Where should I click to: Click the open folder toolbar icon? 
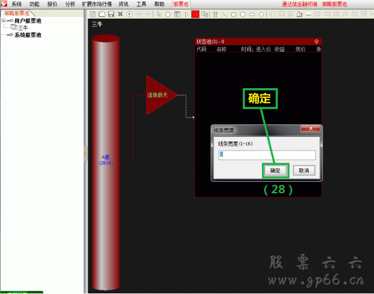102,14
